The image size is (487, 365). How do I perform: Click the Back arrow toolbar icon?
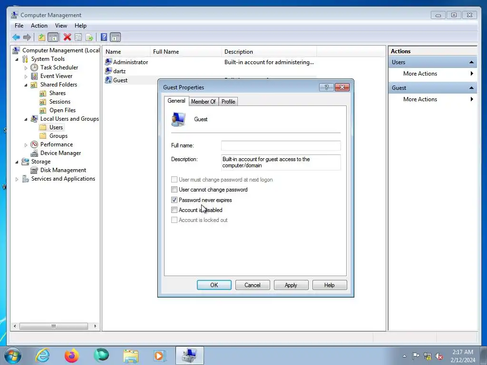point(16,38)
